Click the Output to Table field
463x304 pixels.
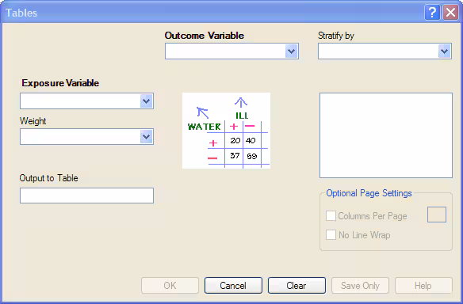[86, 196]
